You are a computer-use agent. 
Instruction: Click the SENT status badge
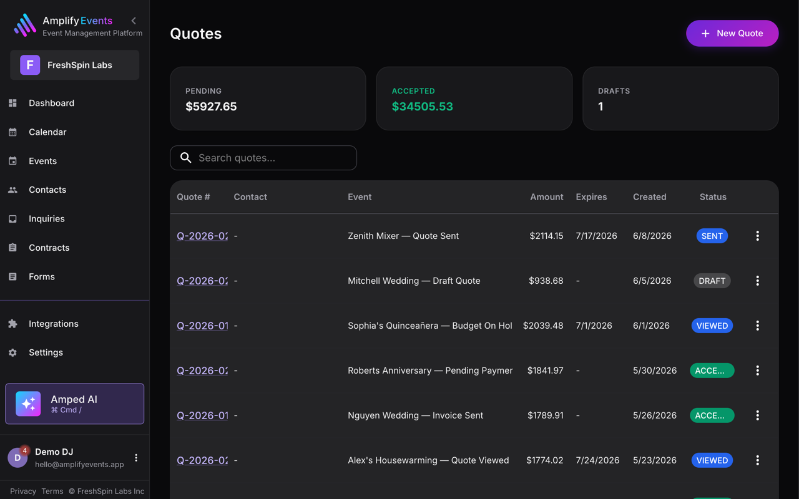click(712, 236)
